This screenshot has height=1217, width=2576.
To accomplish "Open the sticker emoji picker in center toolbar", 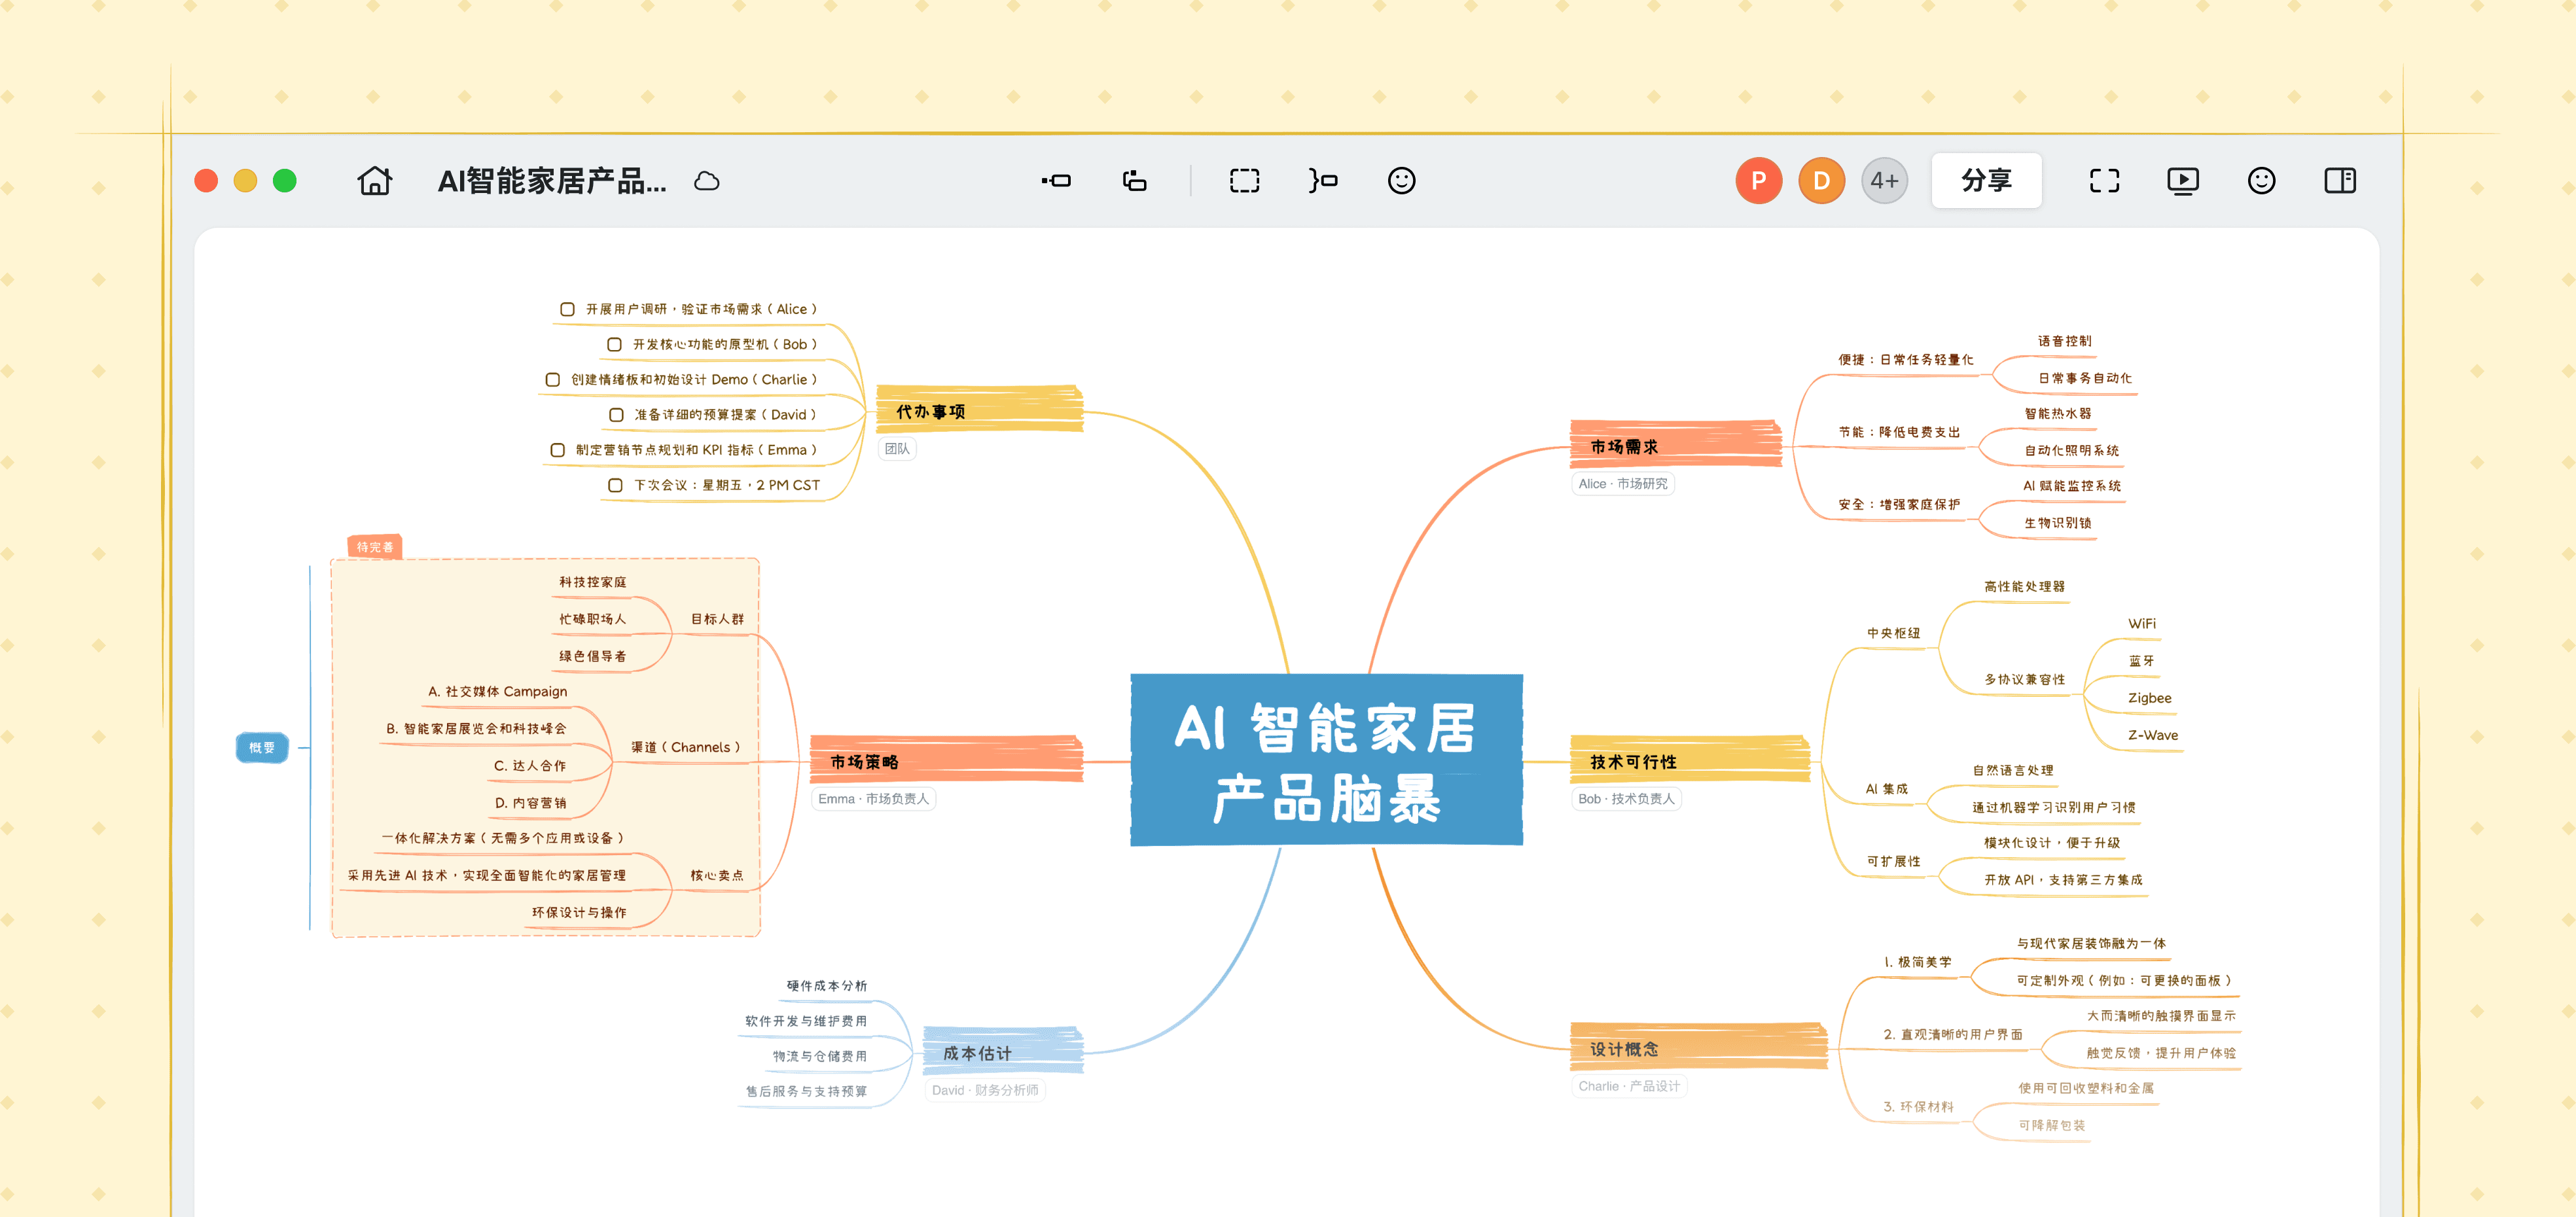I will click(x=1401, y=181).
